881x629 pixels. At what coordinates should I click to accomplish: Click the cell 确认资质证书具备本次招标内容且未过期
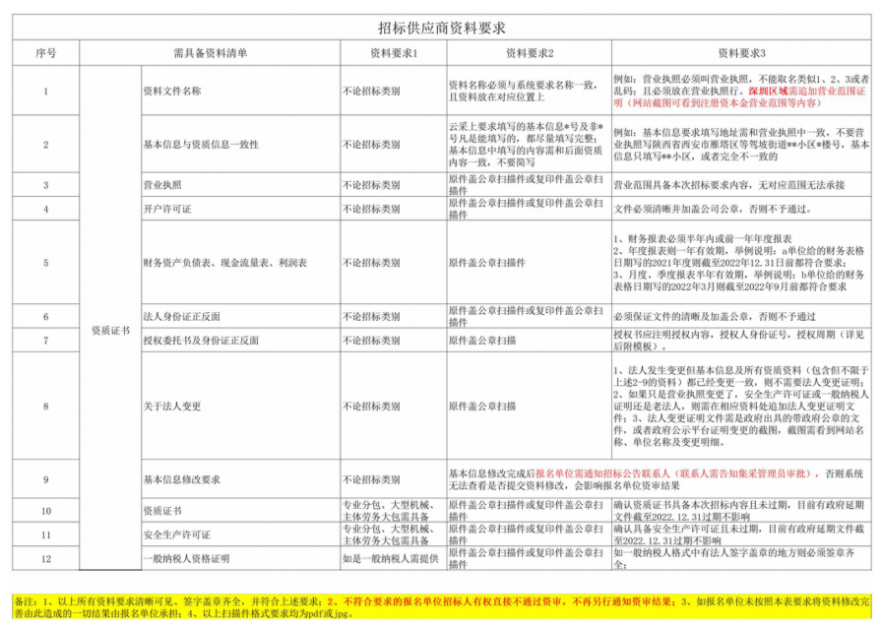click(741, 511)
